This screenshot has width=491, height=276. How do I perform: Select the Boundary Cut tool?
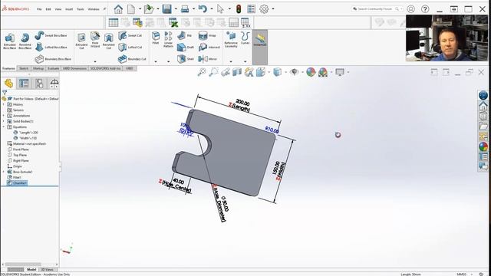tap(132, 59)
